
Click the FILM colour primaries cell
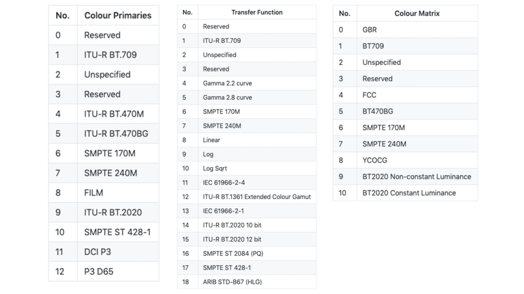94,192
